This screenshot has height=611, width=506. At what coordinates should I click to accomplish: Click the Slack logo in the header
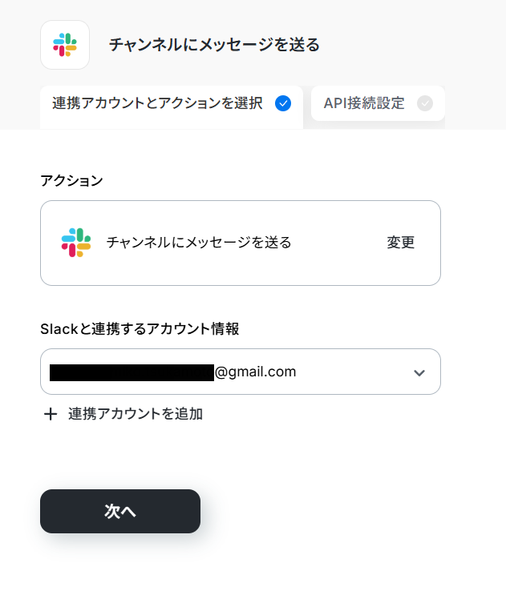point(65,45)
